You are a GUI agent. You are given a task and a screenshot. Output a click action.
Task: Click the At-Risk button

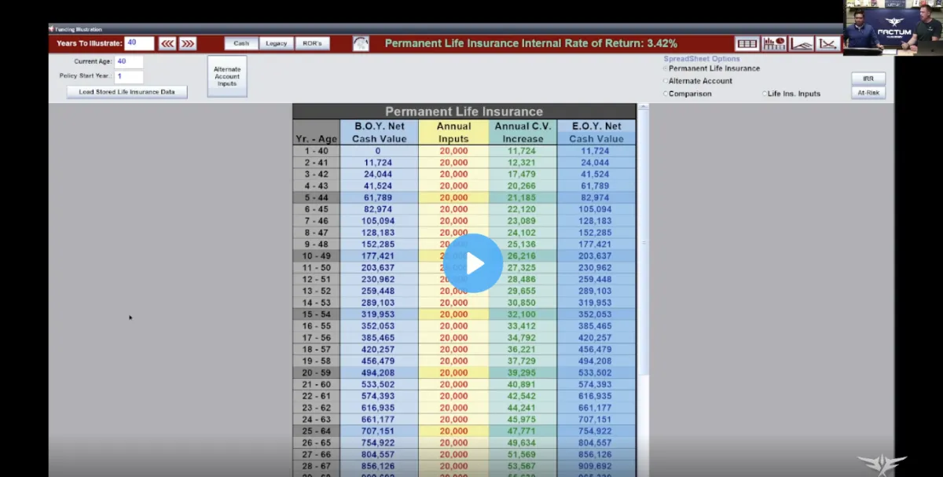coord(868,93)
